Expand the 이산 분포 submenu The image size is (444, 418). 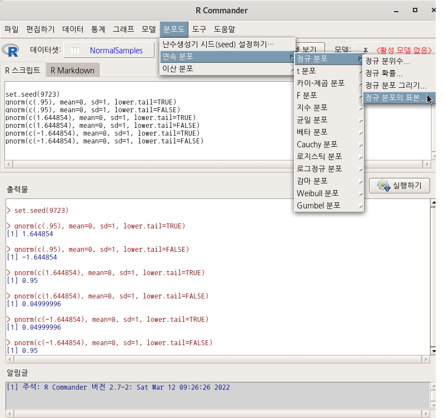228,69
